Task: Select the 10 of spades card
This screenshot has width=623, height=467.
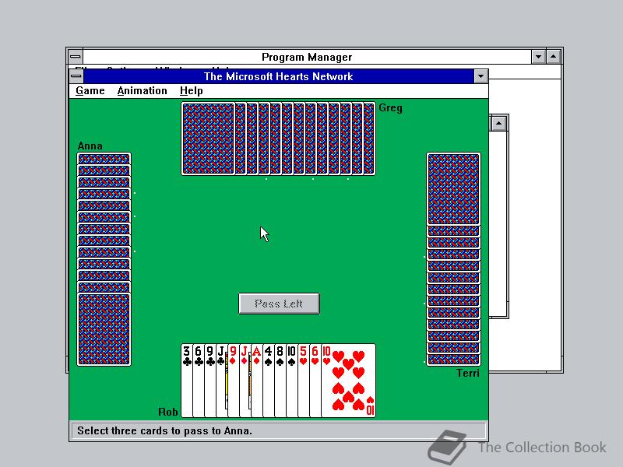Action: click(291, 381)
